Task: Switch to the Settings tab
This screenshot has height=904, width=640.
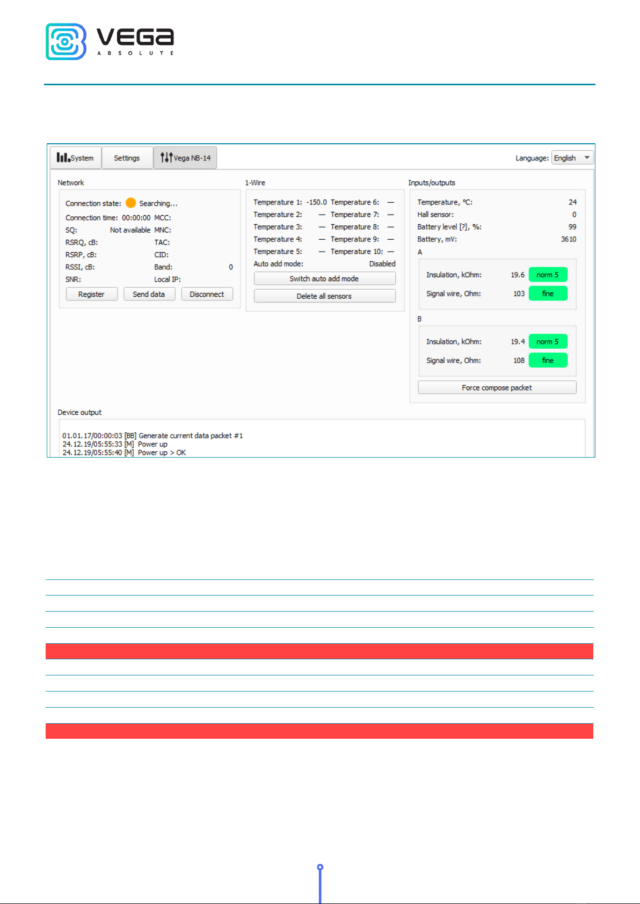Action: 127,158
